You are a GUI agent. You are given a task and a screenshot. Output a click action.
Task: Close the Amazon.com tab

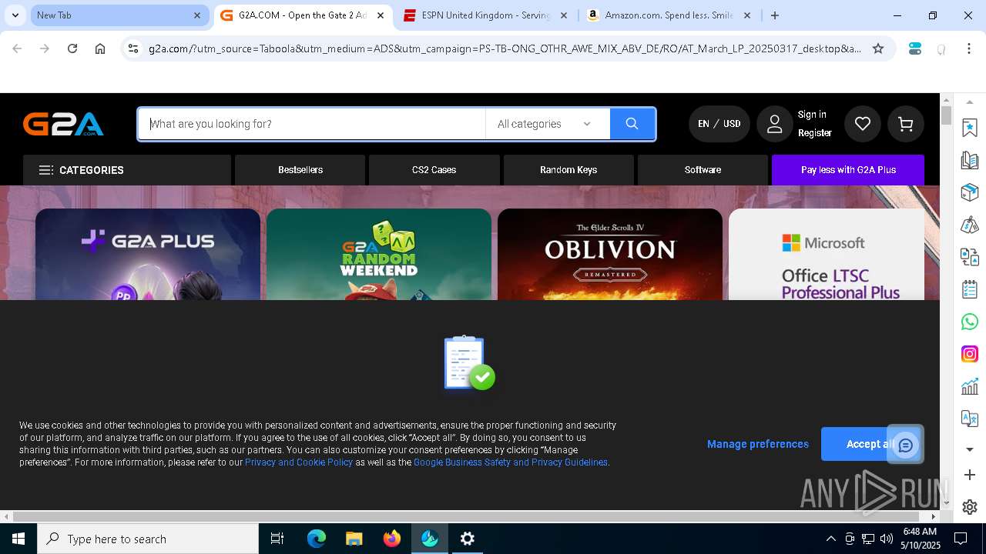747,15
